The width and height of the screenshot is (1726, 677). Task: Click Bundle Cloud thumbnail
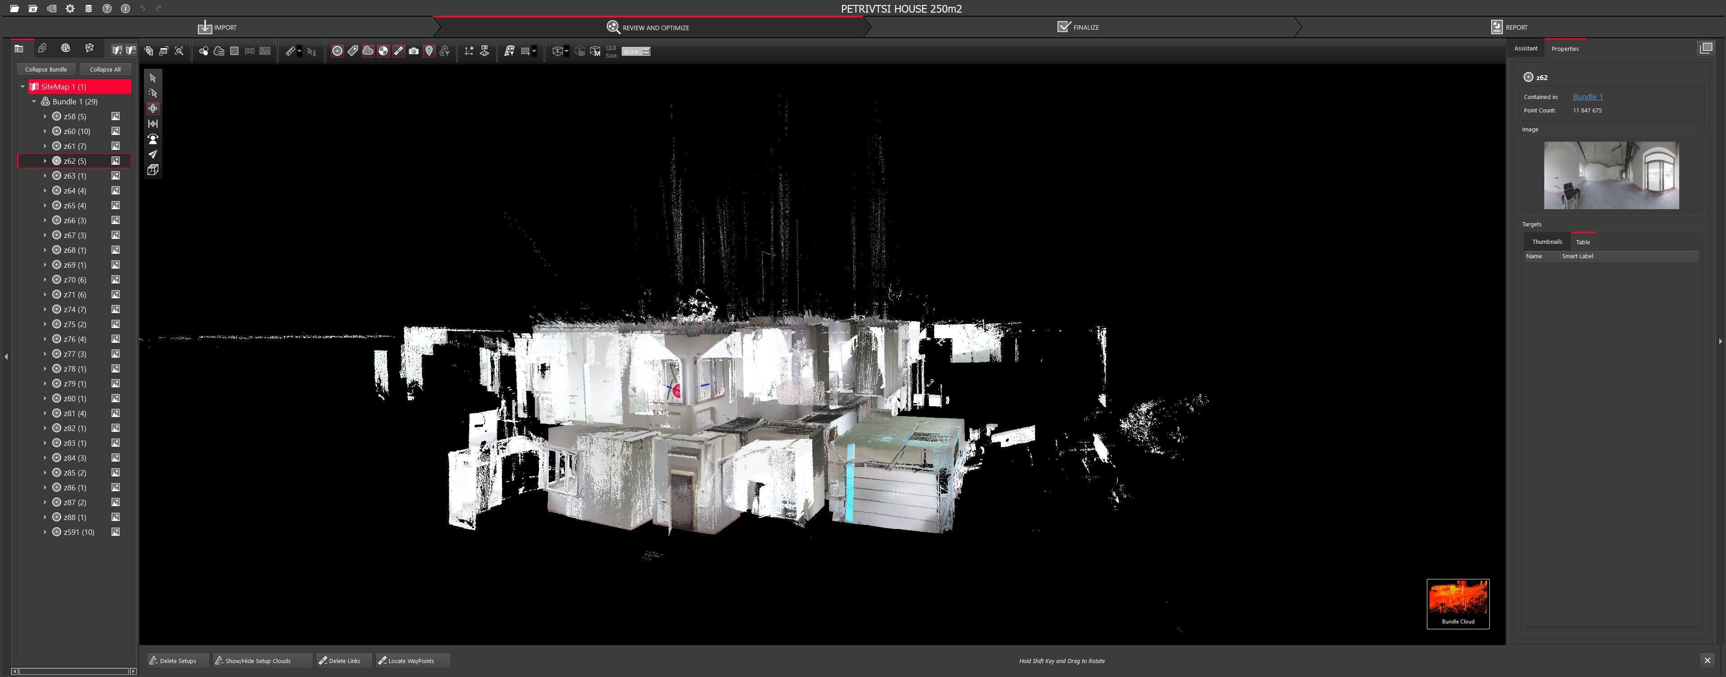pos(1458,604)
